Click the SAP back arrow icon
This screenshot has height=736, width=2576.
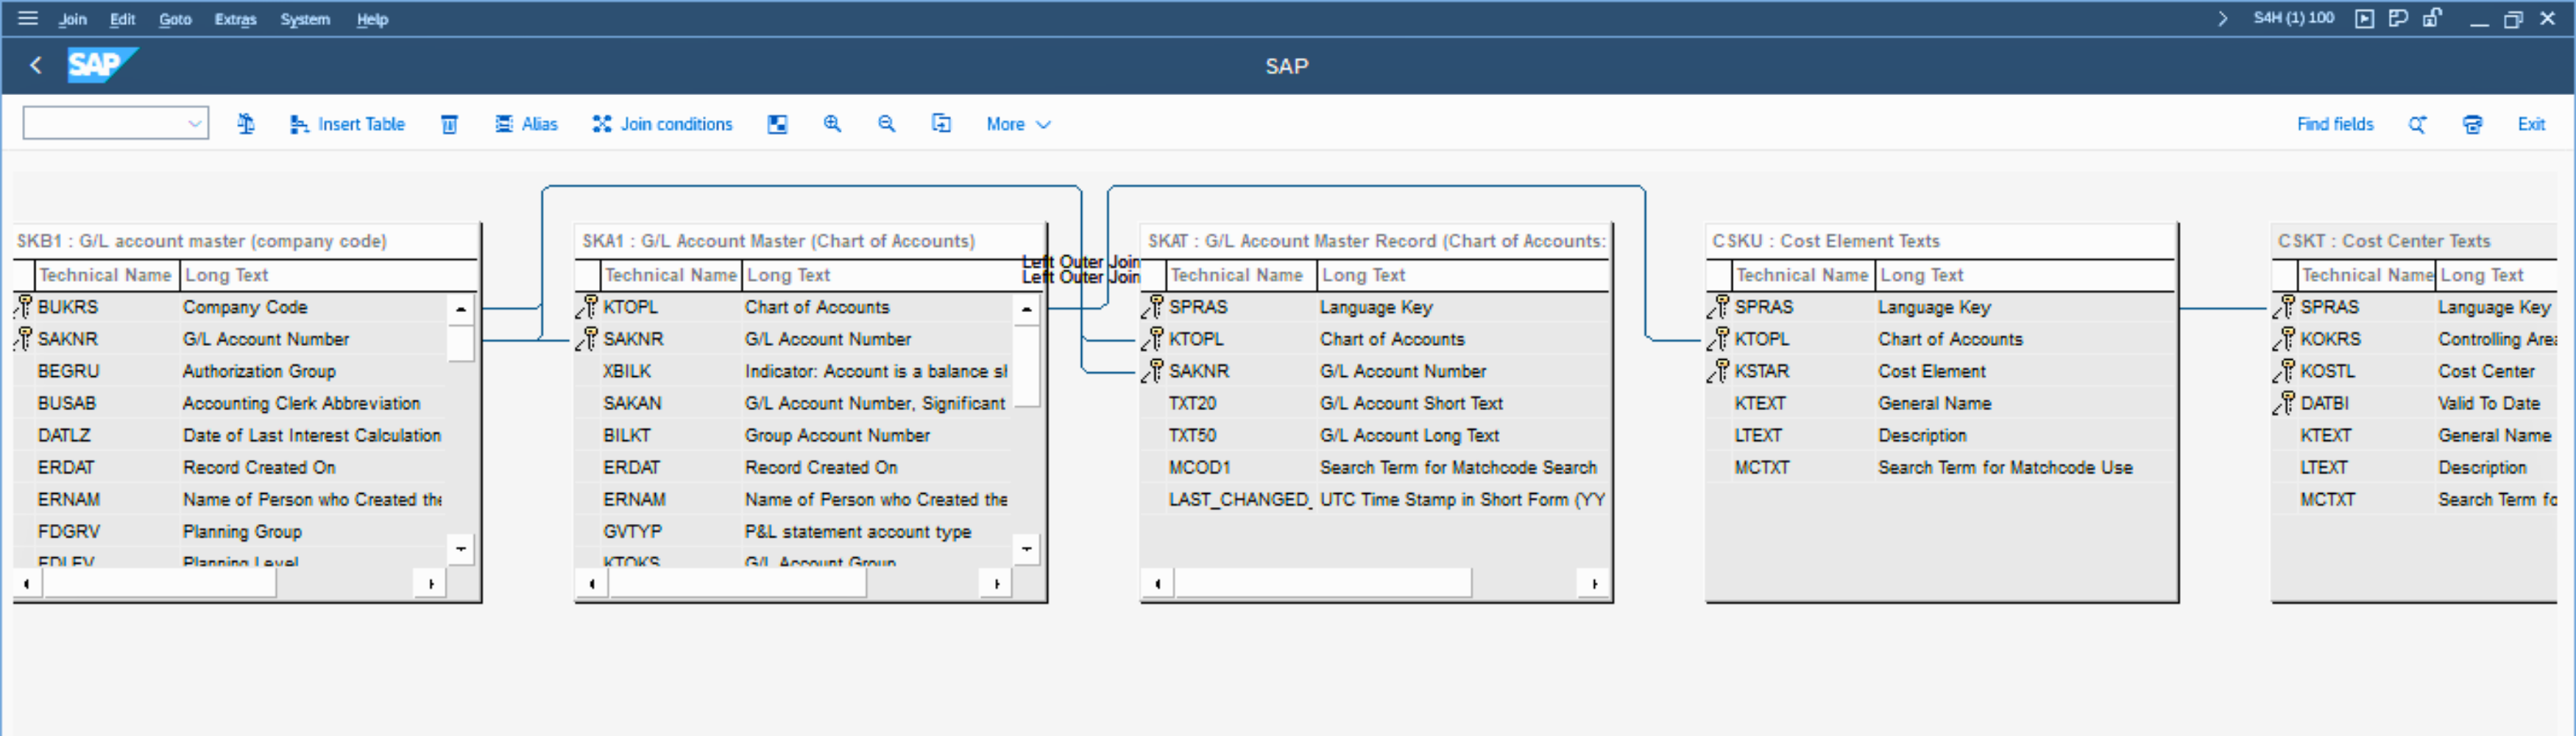pyautogui.click(x=36, y=66)
